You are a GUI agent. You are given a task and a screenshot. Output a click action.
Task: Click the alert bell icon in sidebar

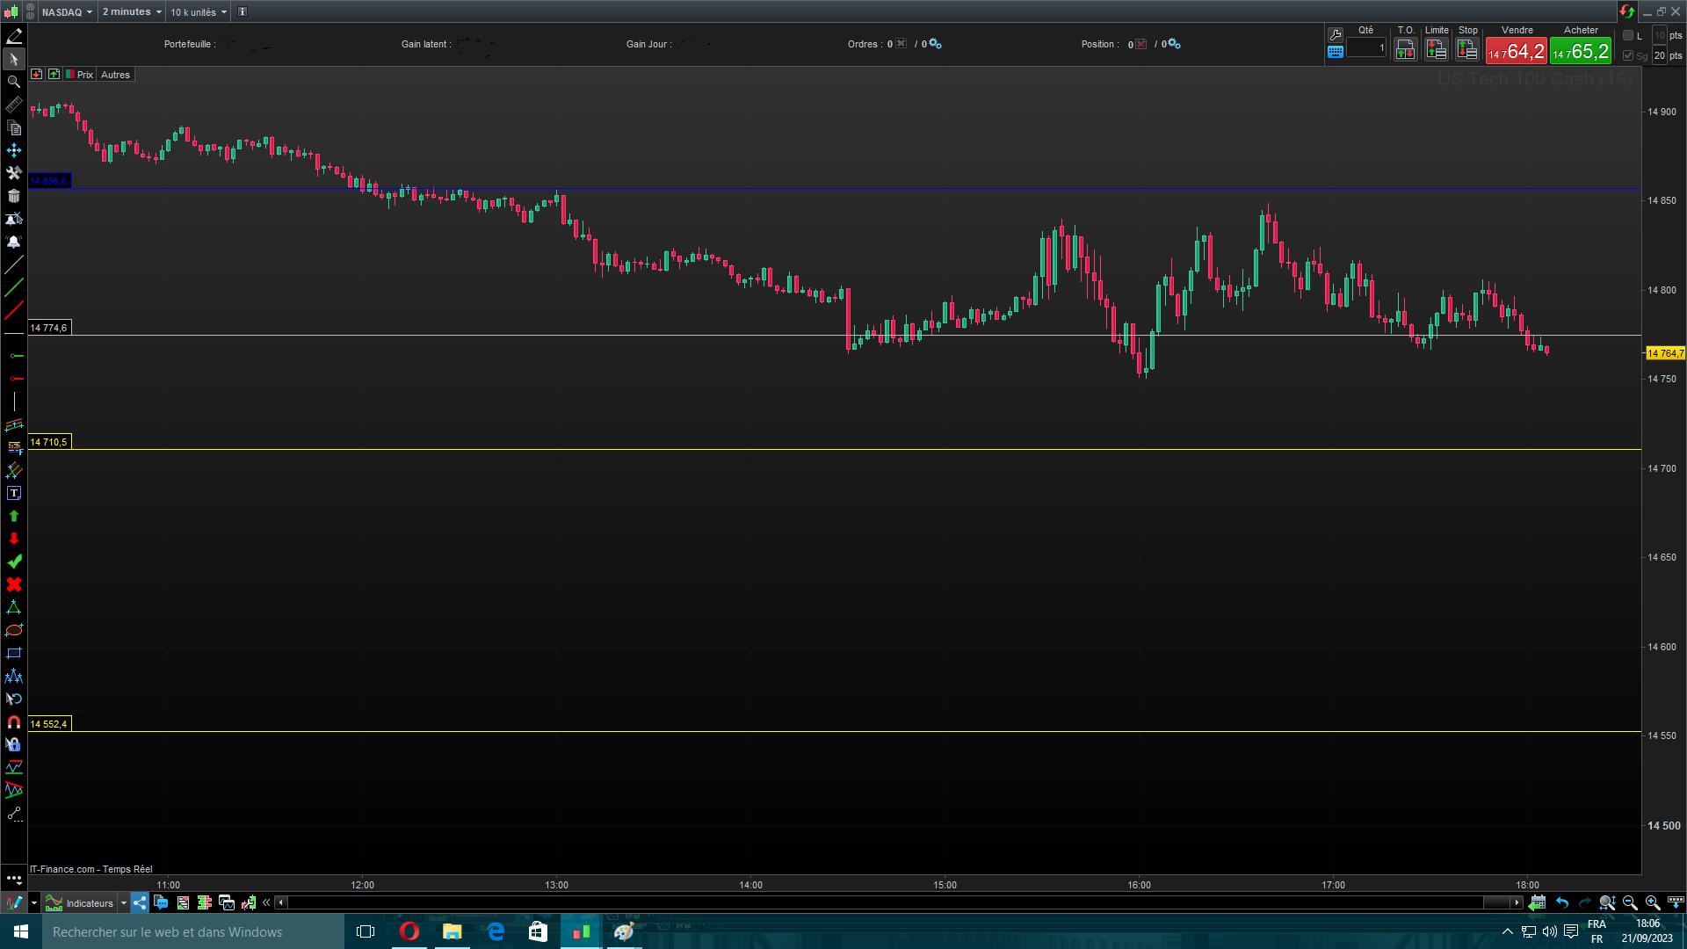click(x=14, y=242)
